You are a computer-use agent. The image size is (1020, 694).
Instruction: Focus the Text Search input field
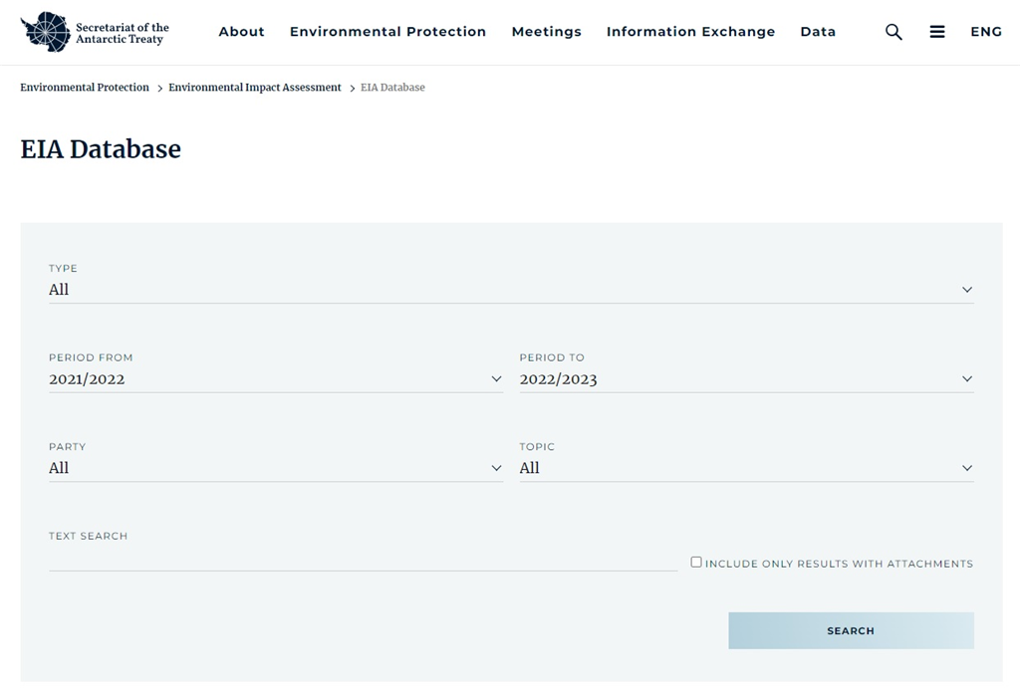363,559
